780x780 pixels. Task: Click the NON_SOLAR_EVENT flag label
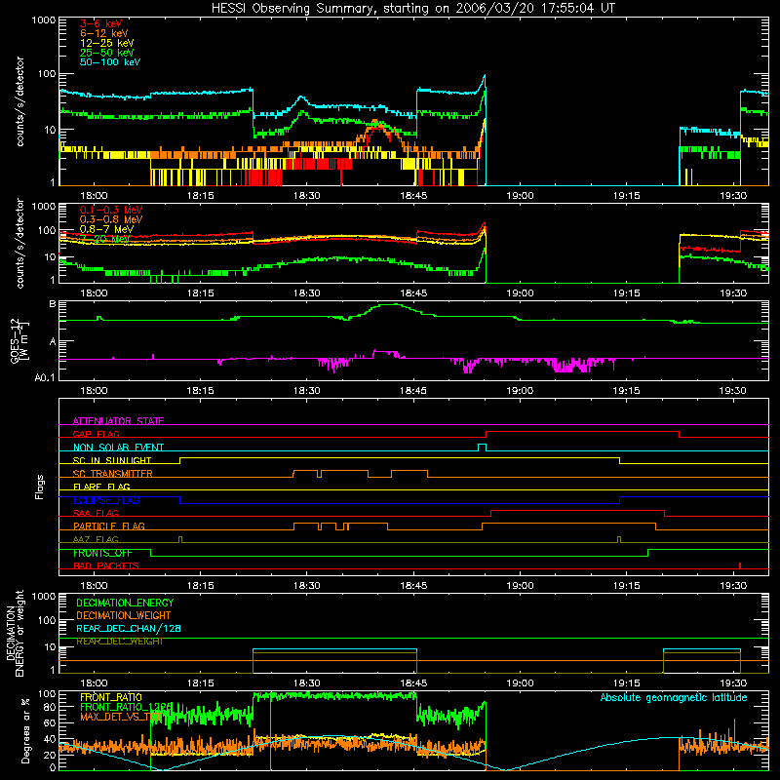[x=118, y=448]
